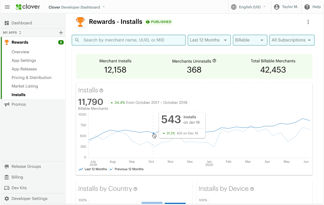
Task: Click the 11,790 Billable Merchants figure
Action: pos(91,102)
